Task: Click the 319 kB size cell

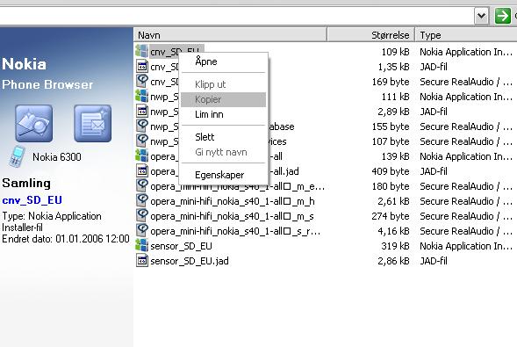Action: tap(395, 246)
